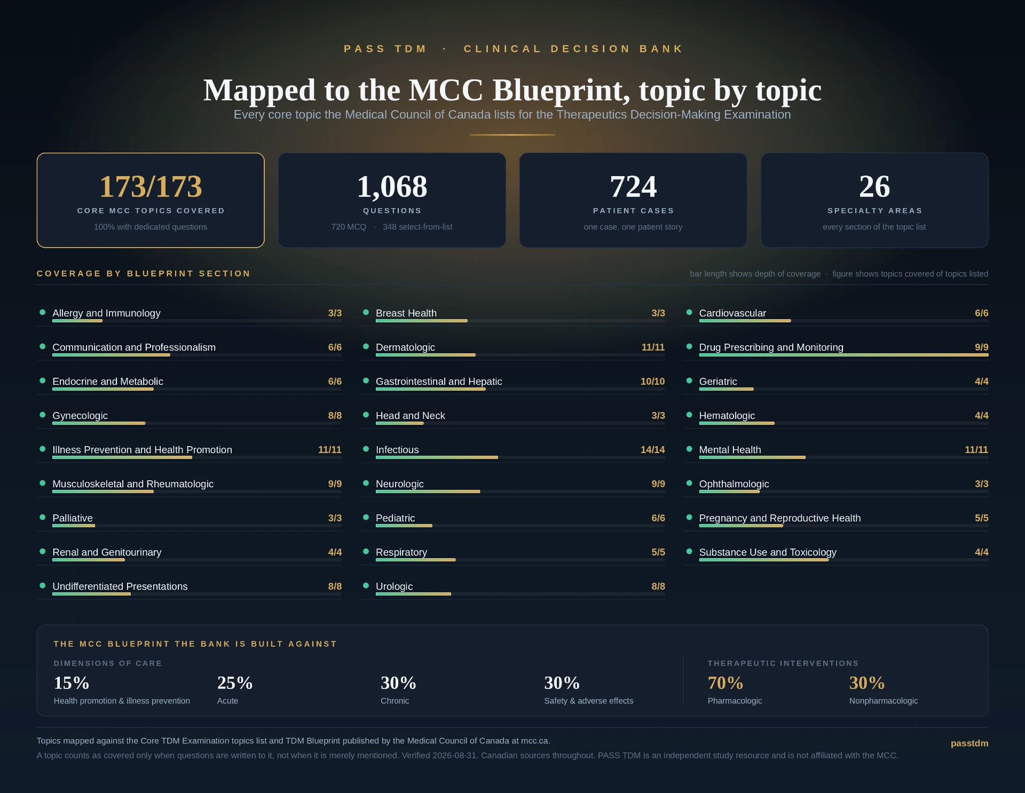Click the 348 select-from-list text
This screenshot has width=1025, height=793.
[x=417, y=227]
